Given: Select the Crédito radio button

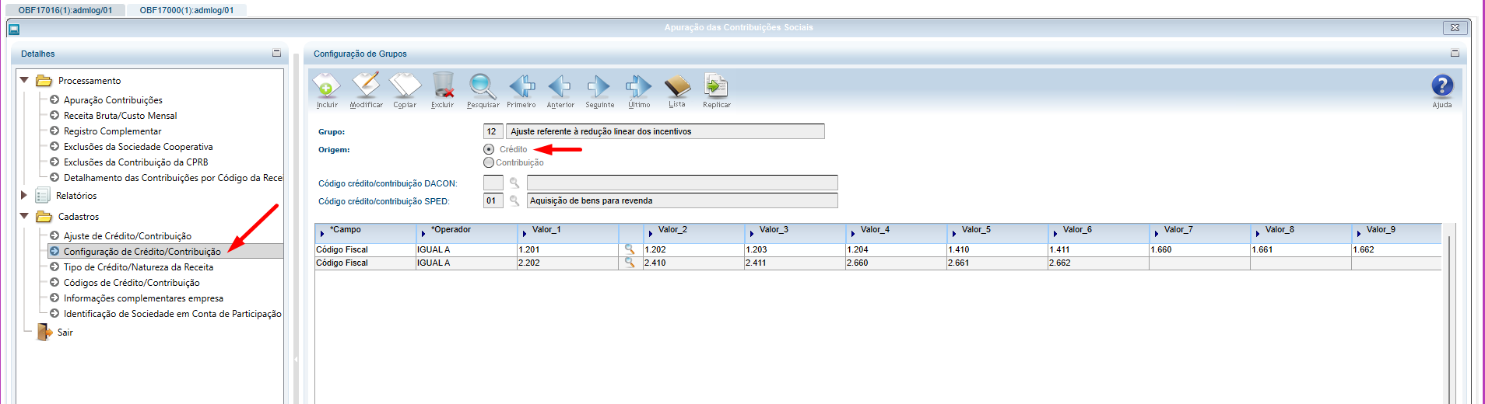Looking at the screenshot, I should point(489,149).
